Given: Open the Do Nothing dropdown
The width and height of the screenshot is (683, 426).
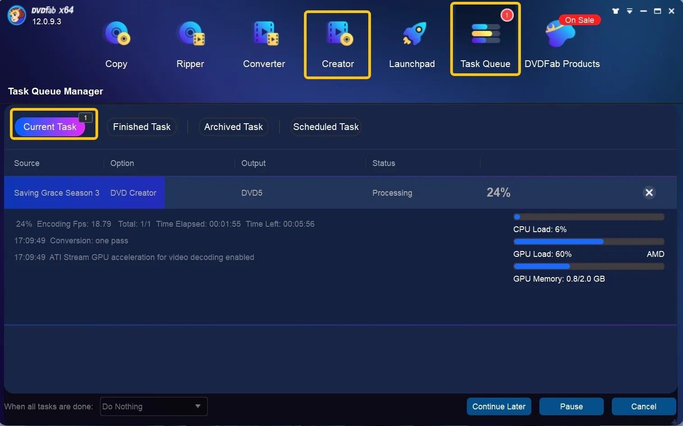Looking at the screenshot, I should click(x=154, y=407).
